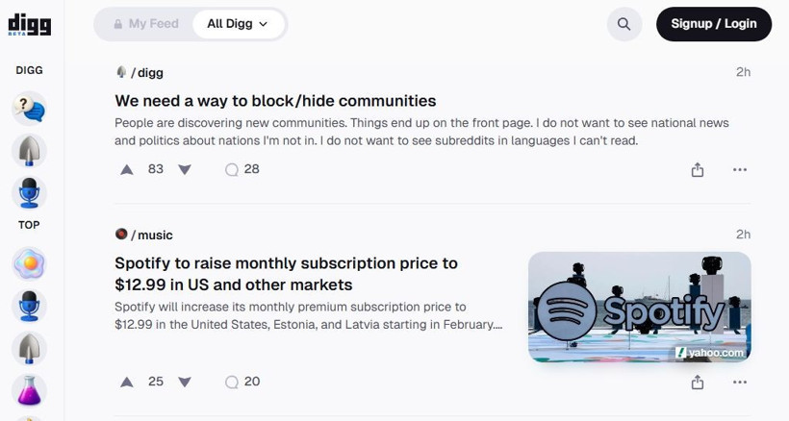Screen dimensions: 789x421
Task: Upvote the block/hide communities post
Action: [127, 169]
